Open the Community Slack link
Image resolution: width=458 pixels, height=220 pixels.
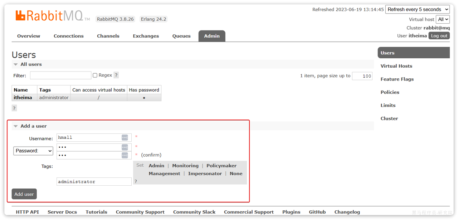[194, 212]
